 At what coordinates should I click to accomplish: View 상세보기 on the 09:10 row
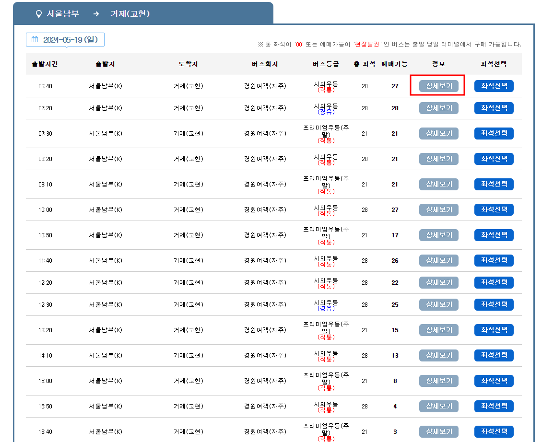click(x=439, y=184)
